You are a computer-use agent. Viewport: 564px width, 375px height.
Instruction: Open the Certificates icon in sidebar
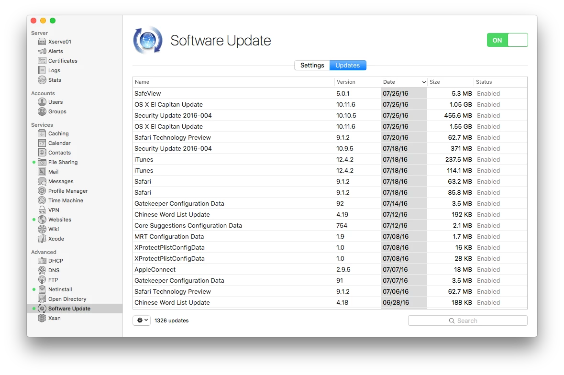(x=42, y=61)
